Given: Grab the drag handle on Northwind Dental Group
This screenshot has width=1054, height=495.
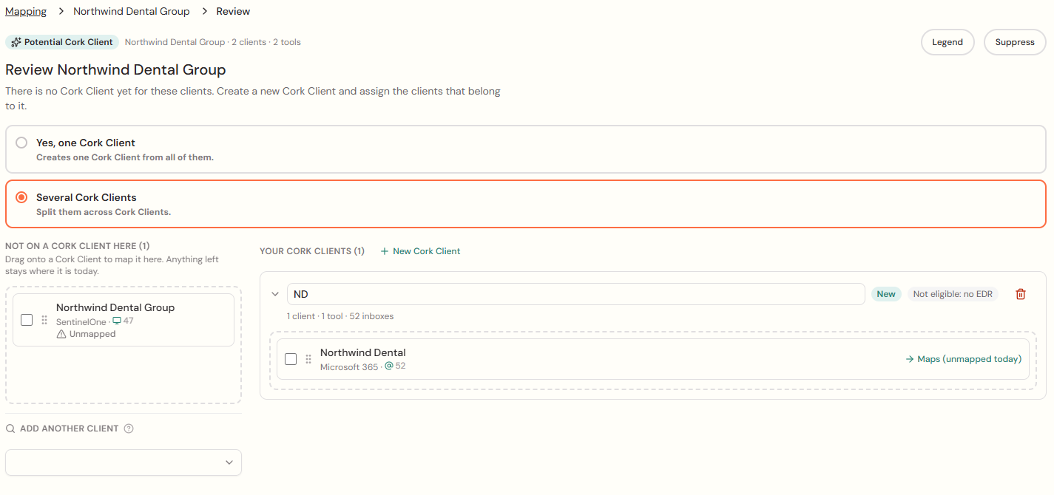Looking at the screenshot, I should coord(44,320).
